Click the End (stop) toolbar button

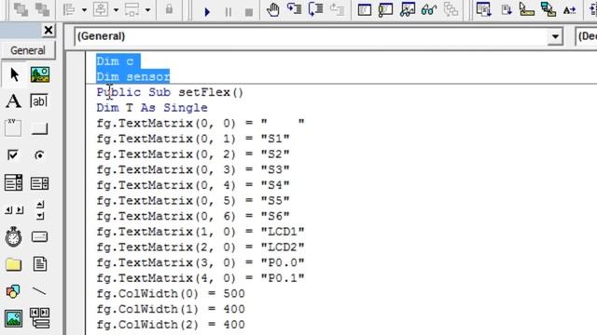click(249, 12)
